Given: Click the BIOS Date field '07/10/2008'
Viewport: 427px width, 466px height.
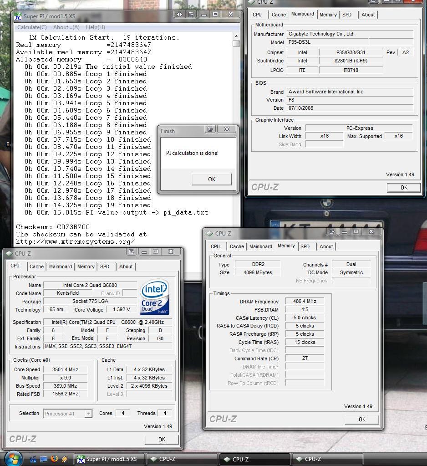Looking at the screenshot, I should point(350,108).
